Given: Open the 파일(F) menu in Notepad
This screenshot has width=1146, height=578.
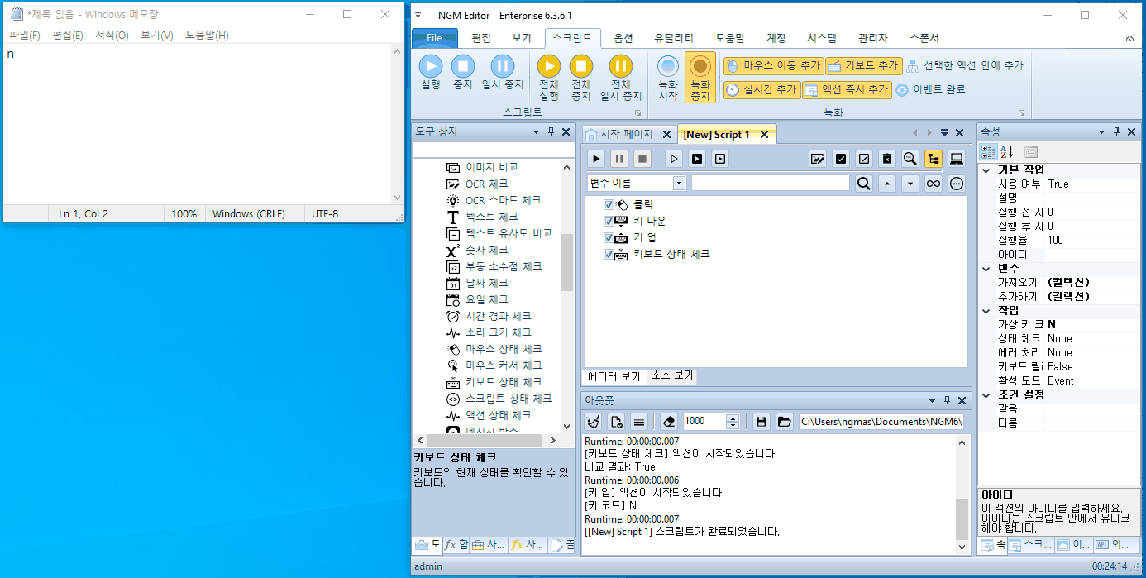Looking at the screenshot, I should [25, 35].
